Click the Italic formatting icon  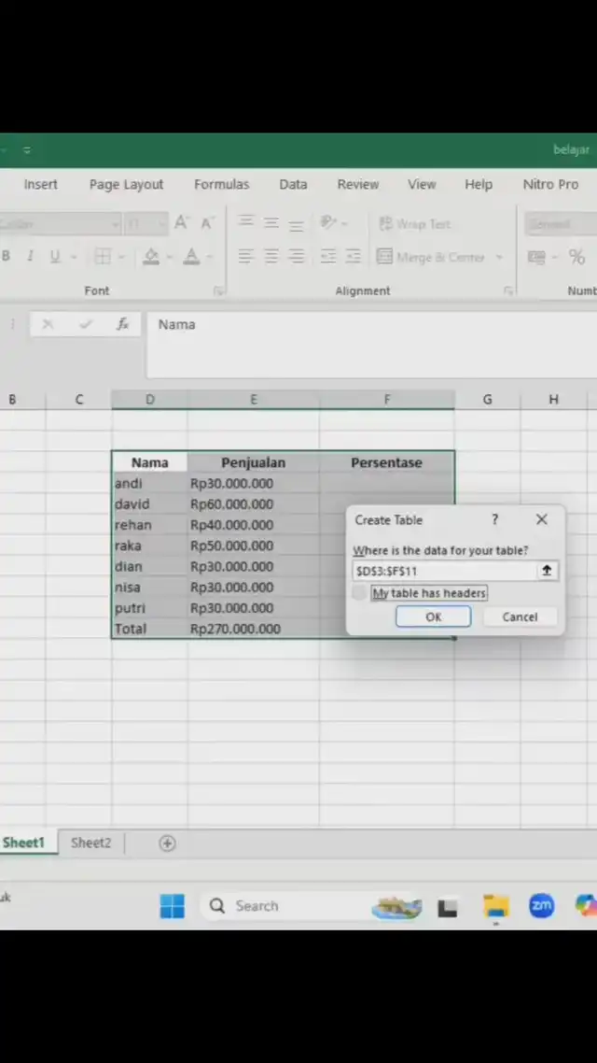[30, 257]
